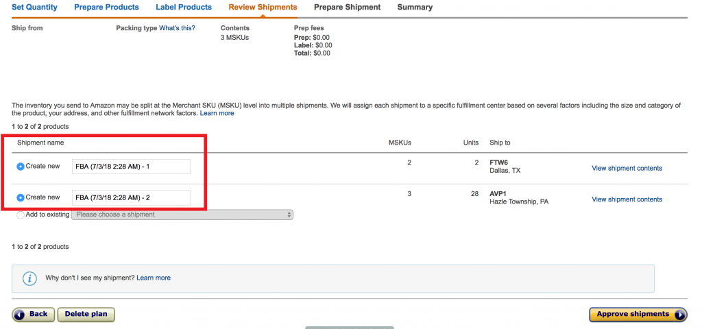View shipment contents for AVP1 Hazle Township
The height and width of the screenshot is (329, 702).
pos(627,199)
